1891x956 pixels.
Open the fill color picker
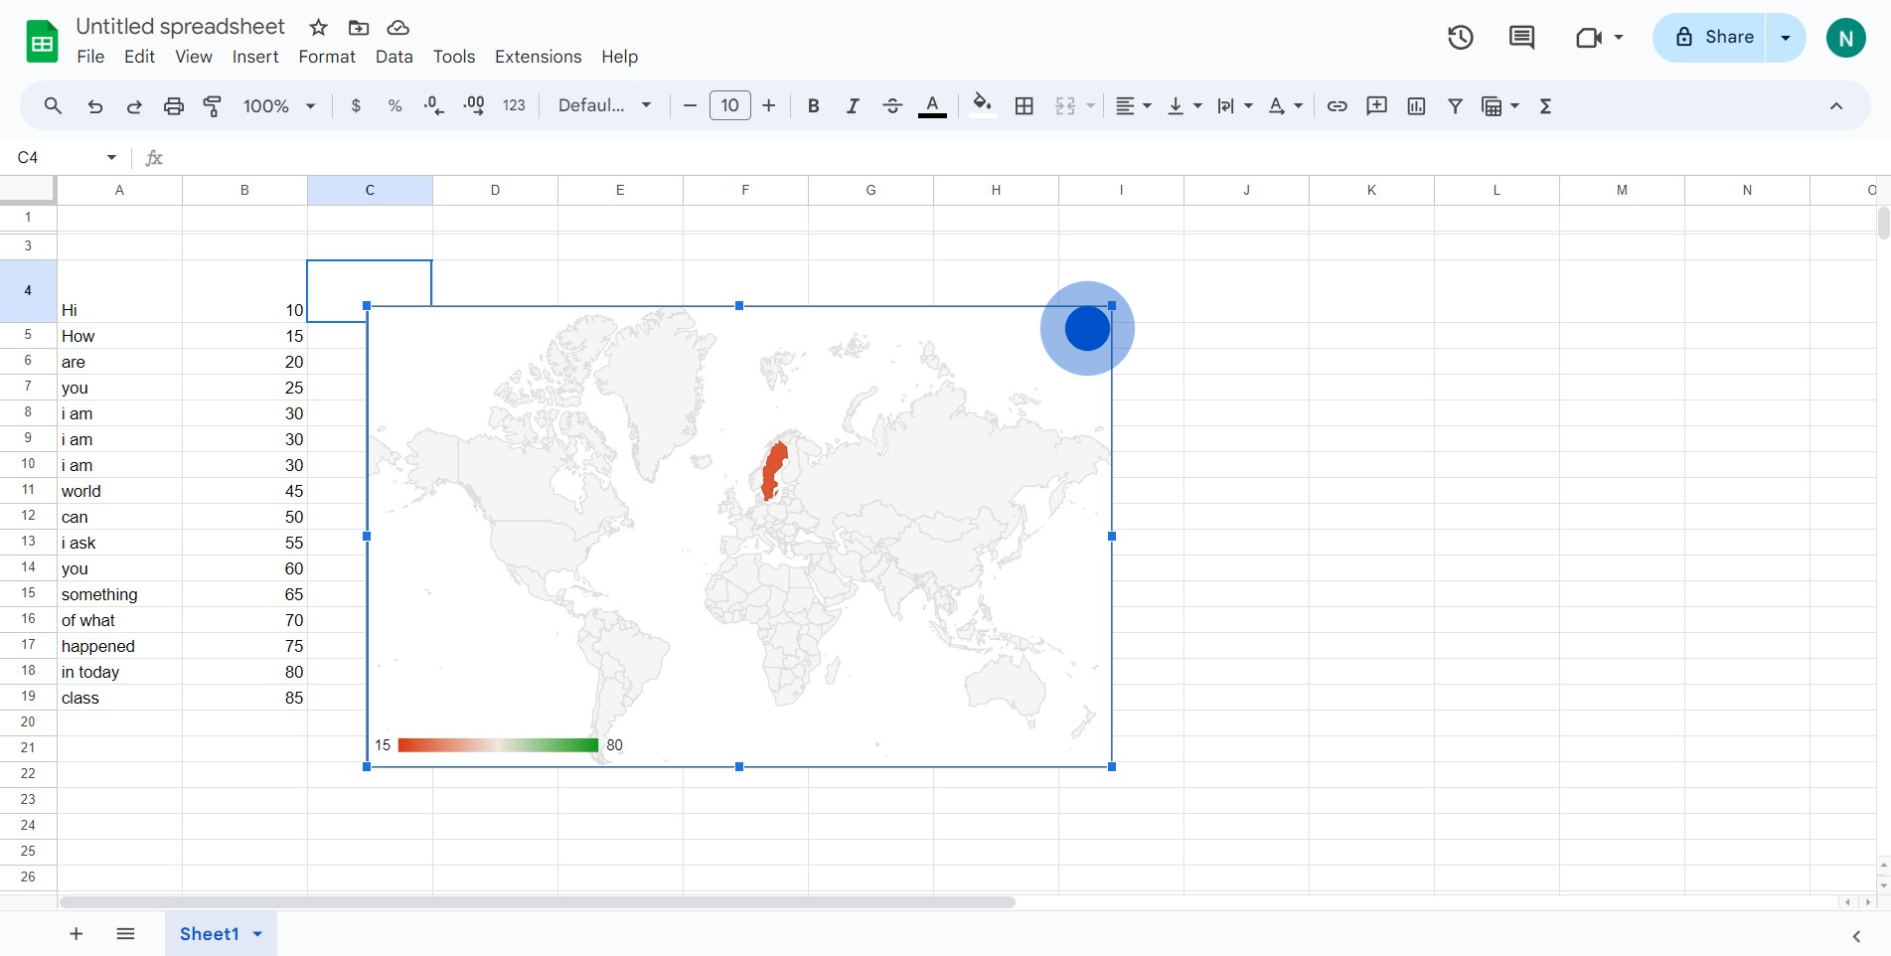(x=983, y=105)
